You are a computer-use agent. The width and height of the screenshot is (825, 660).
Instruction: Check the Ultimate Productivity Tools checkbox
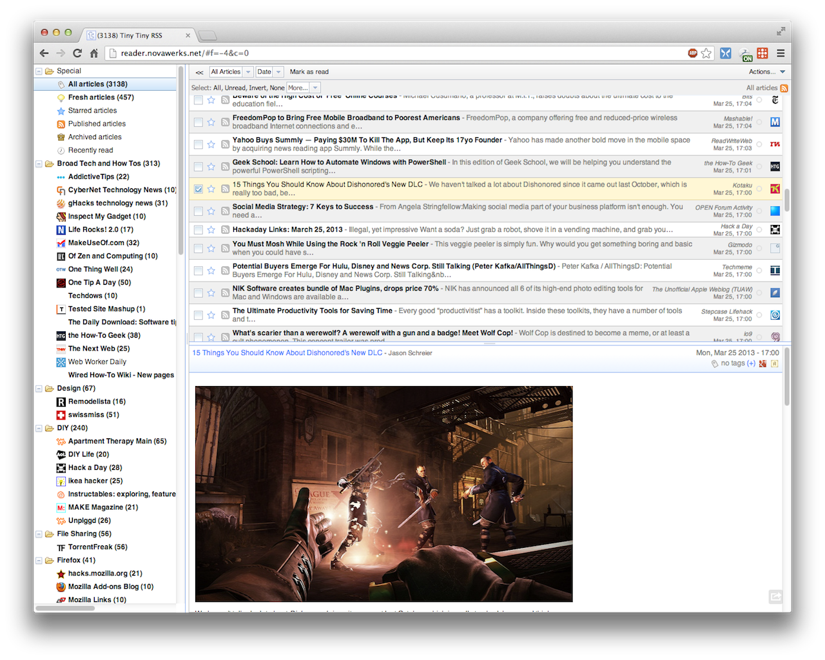pos(199,315)
